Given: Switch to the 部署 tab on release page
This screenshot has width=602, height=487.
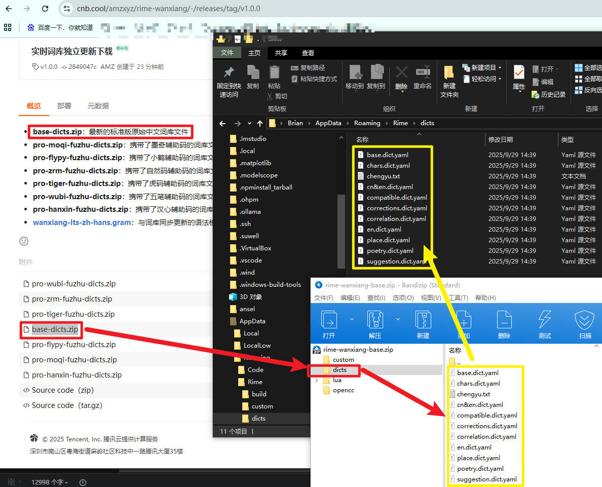Looking at the screenshot, I should (64, 106).
